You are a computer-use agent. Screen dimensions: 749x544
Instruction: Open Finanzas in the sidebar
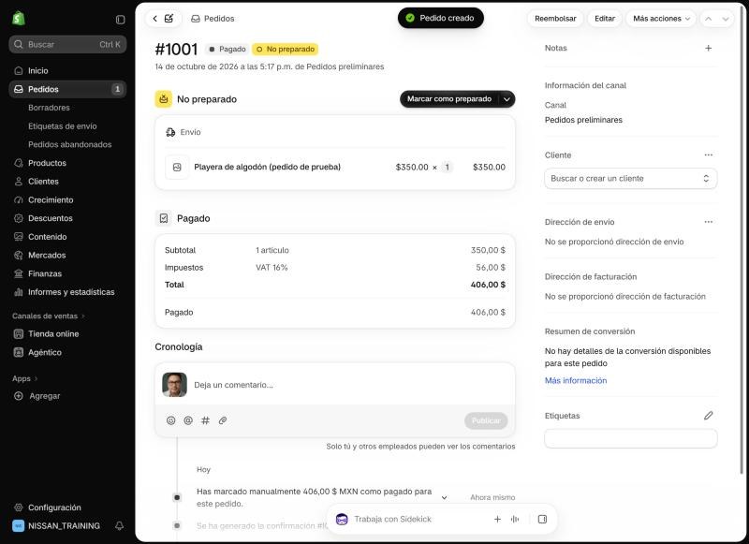pyautogui.click(x=67, y=273)
